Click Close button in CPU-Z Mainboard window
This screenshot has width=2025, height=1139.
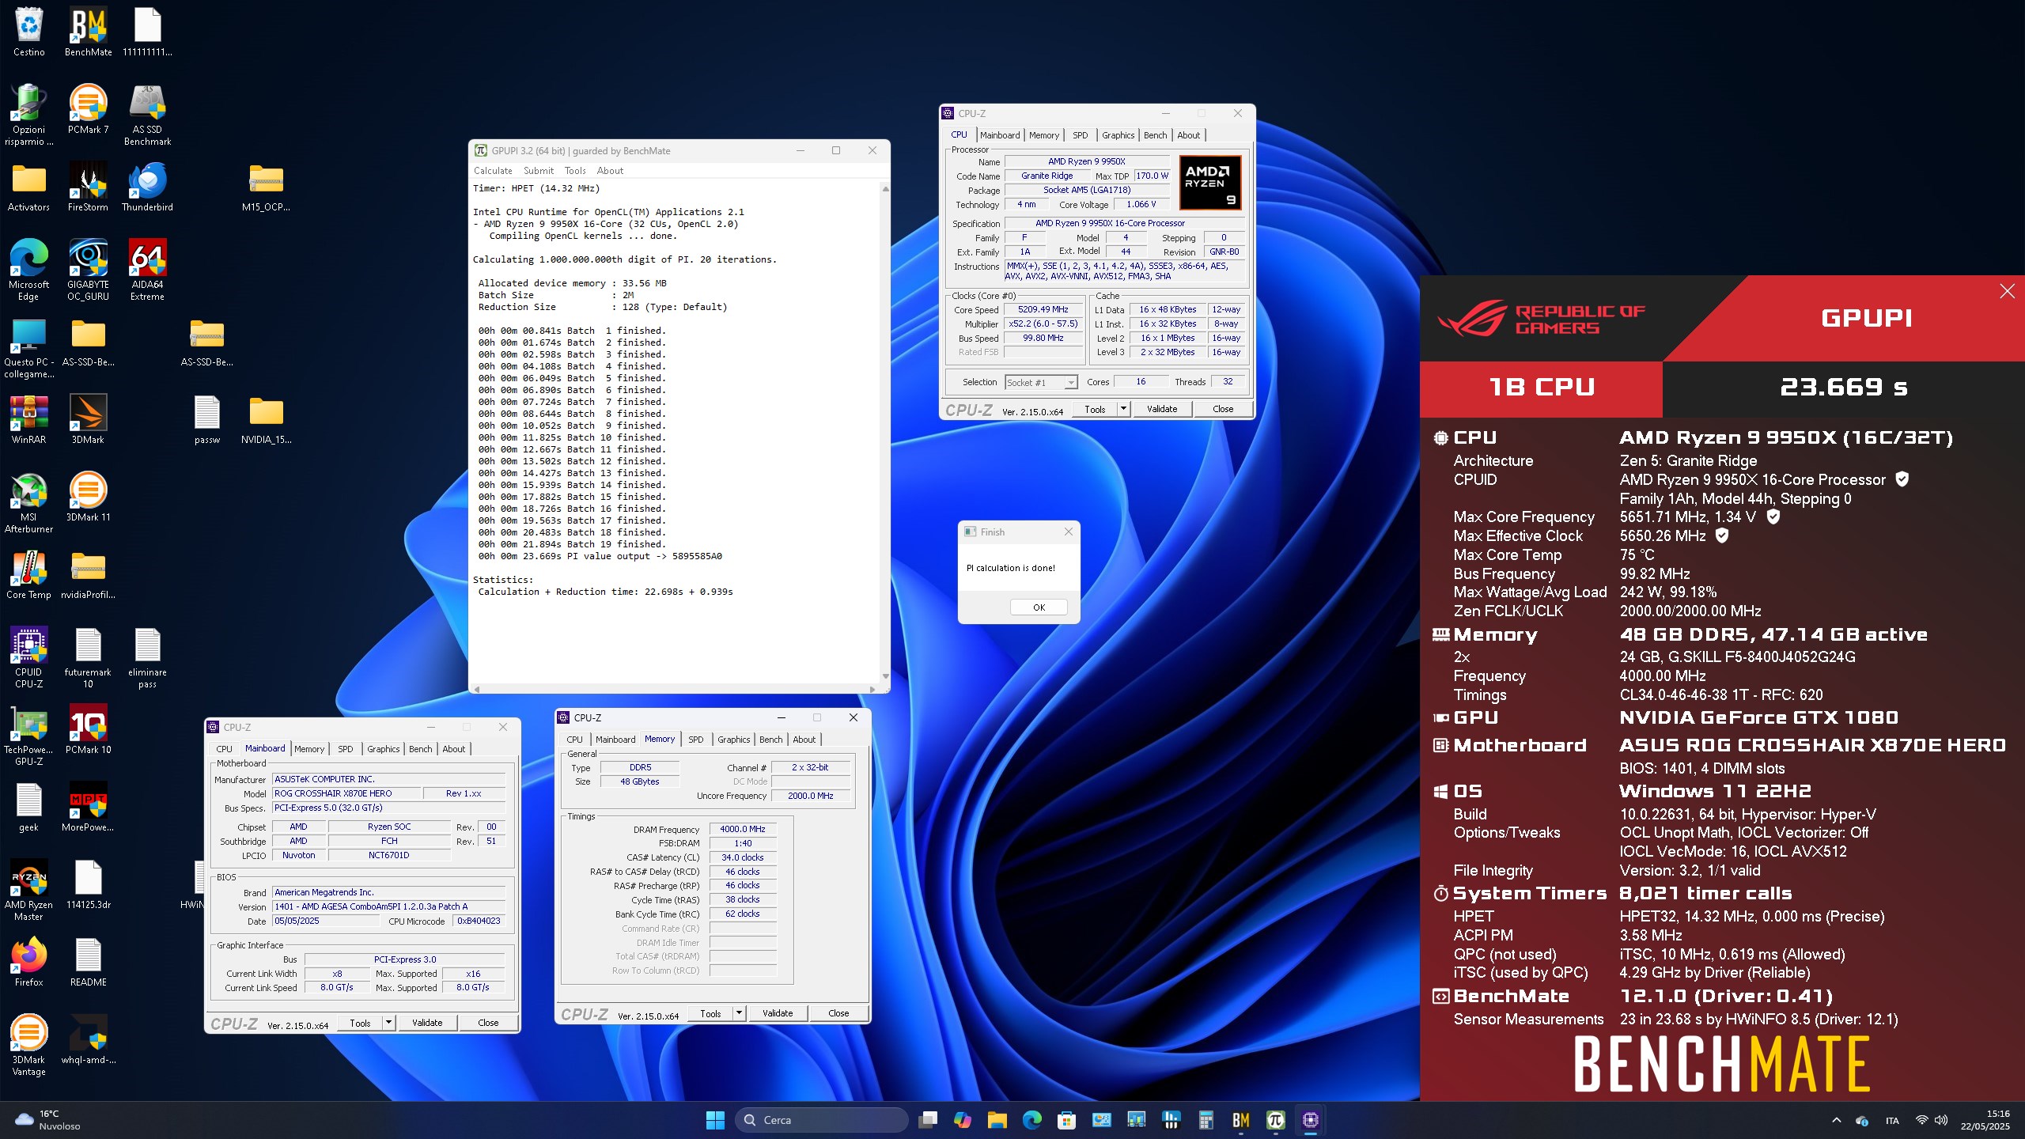point(488,1023)
